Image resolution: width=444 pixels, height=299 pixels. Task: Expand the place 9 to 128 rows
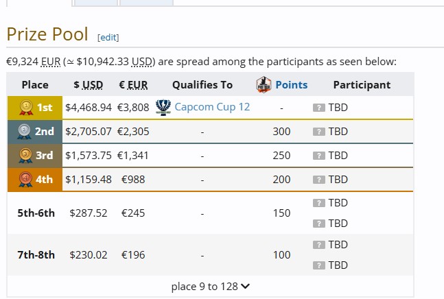click(x=211, y=287)
